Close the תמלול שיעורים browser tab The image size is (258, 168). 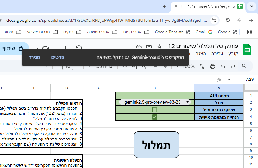pyautogui.click(x=176, y=7)
